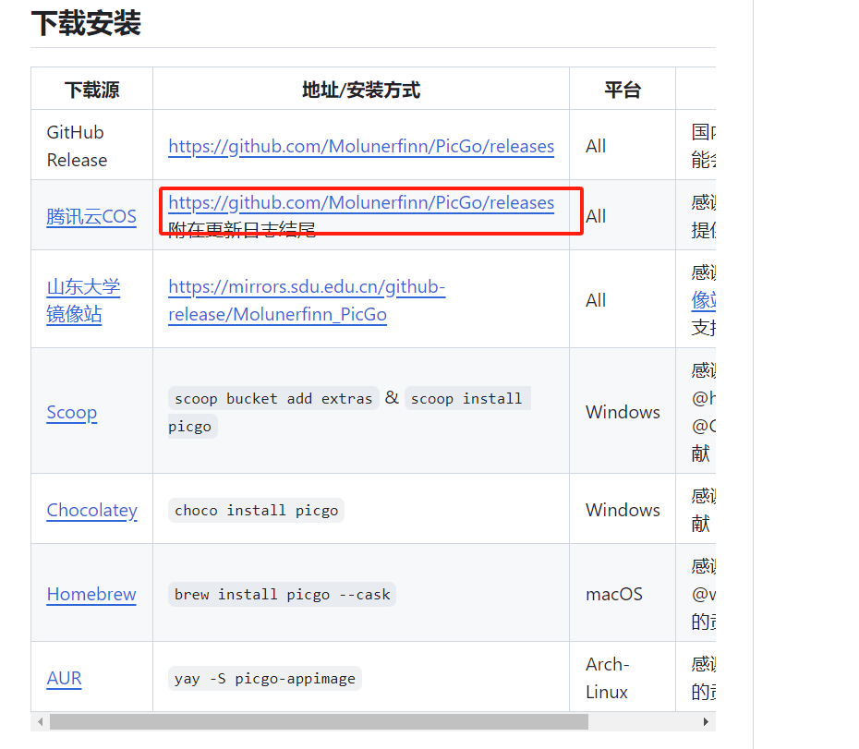Click the 'brew install picgo --cask' code

click(282, 595)
